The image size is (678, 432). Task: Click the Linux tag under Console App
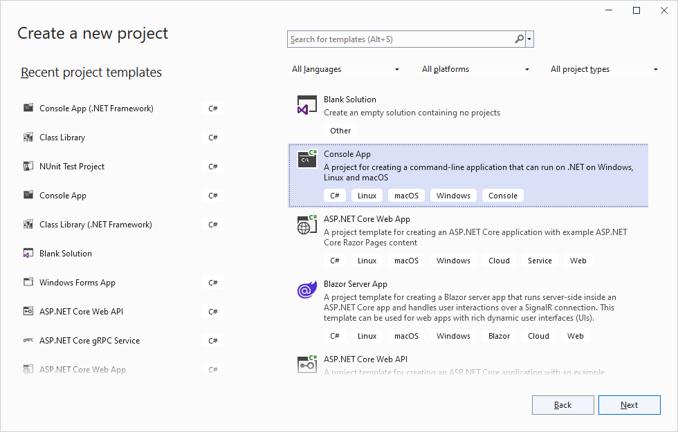click(x=367, y=195)
